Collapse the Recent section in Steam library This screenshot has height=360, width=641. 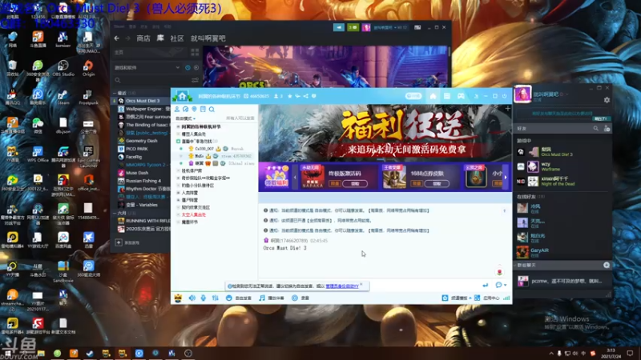(115, 93)
